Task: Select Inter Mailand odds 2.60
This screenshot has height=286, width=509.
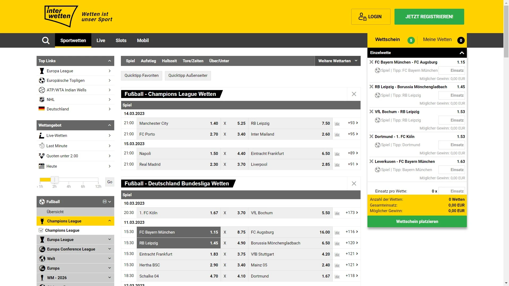Action: point(290,134)
